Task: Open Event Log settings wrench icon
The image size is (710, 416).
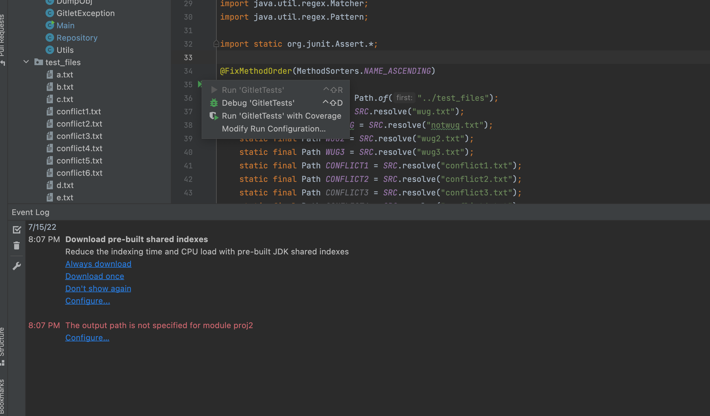Action: (17, 266)
